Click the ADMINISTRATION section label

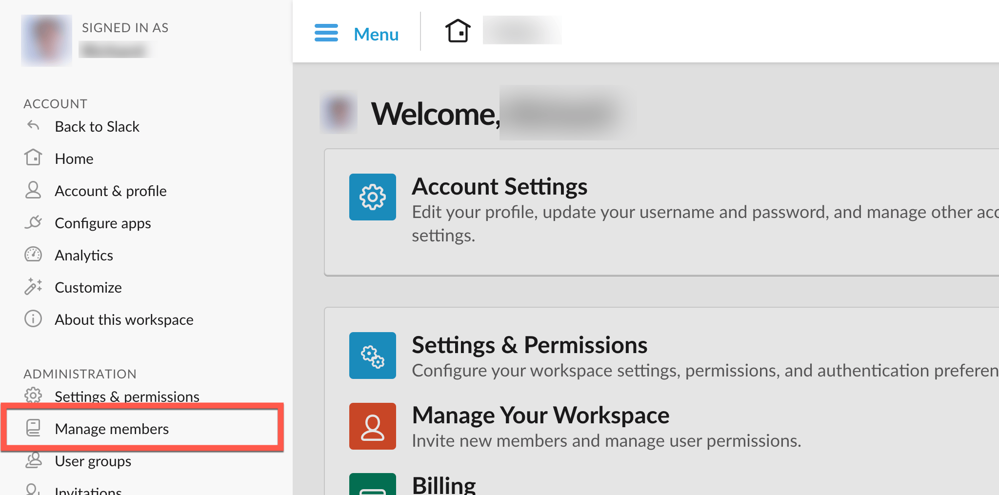pos(80,374)
